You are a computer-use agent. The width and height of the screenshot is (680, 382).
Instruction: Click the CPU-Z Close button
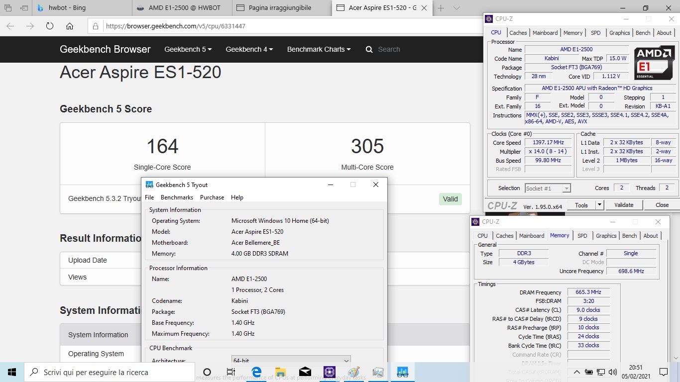click(662, 205)
